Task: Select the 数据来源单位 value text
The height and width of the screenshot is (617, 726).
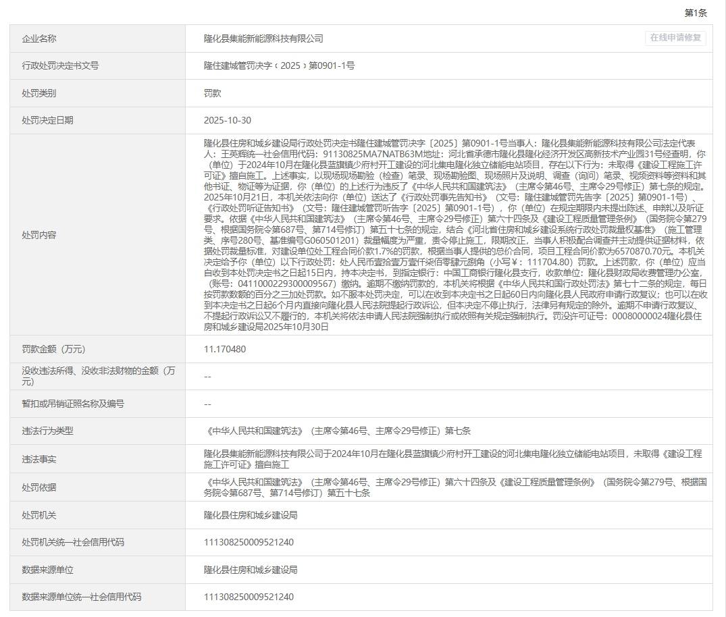Action: point(251,570)
